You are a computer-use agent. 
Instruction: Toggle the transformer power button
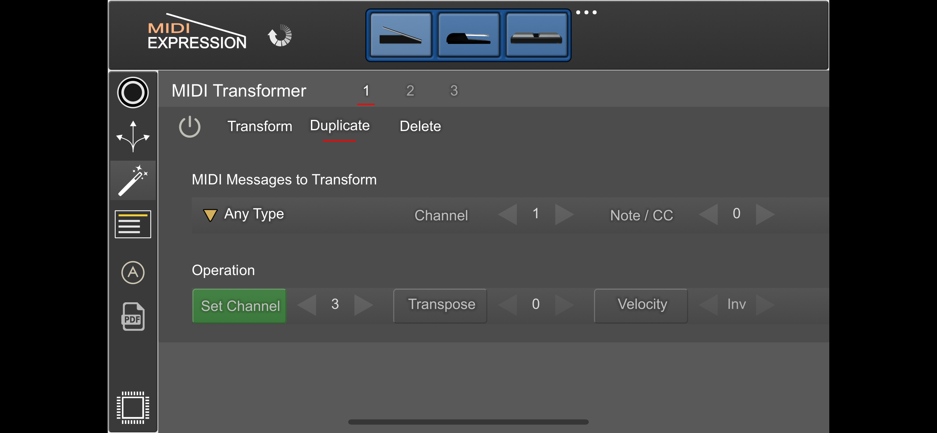tap(190, 127)
